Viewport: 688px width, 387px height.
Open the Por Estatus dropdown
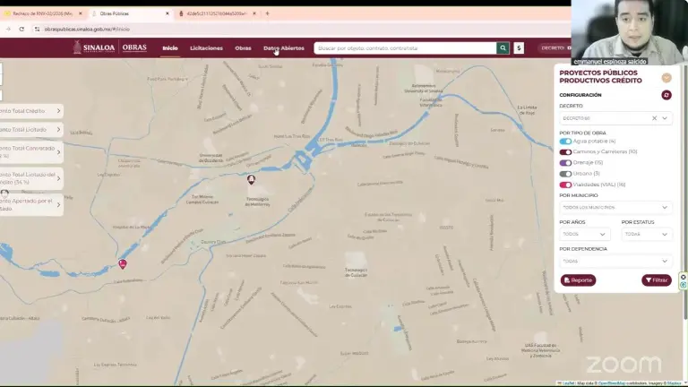click(647, 235)
